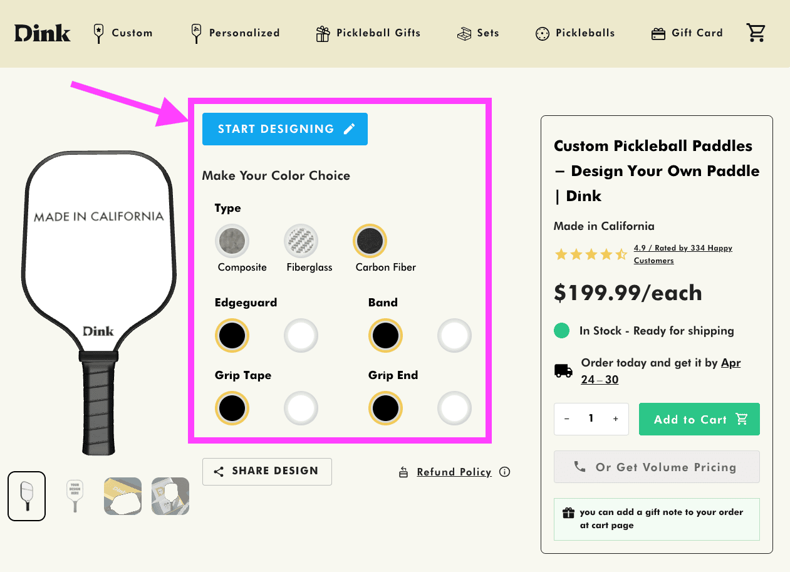Open the cart via the shopping cart icon

pyautogui.click(x=756, y=33)
